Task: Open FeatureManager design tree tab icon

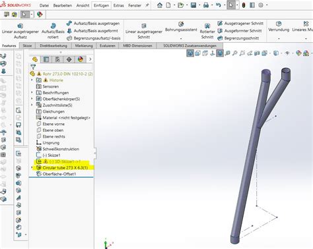Action: point(35,59)
